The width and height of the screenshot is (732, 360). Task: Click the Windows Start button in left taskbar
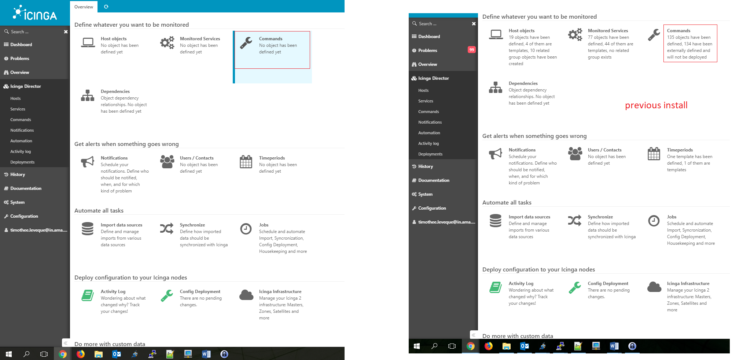9,354
